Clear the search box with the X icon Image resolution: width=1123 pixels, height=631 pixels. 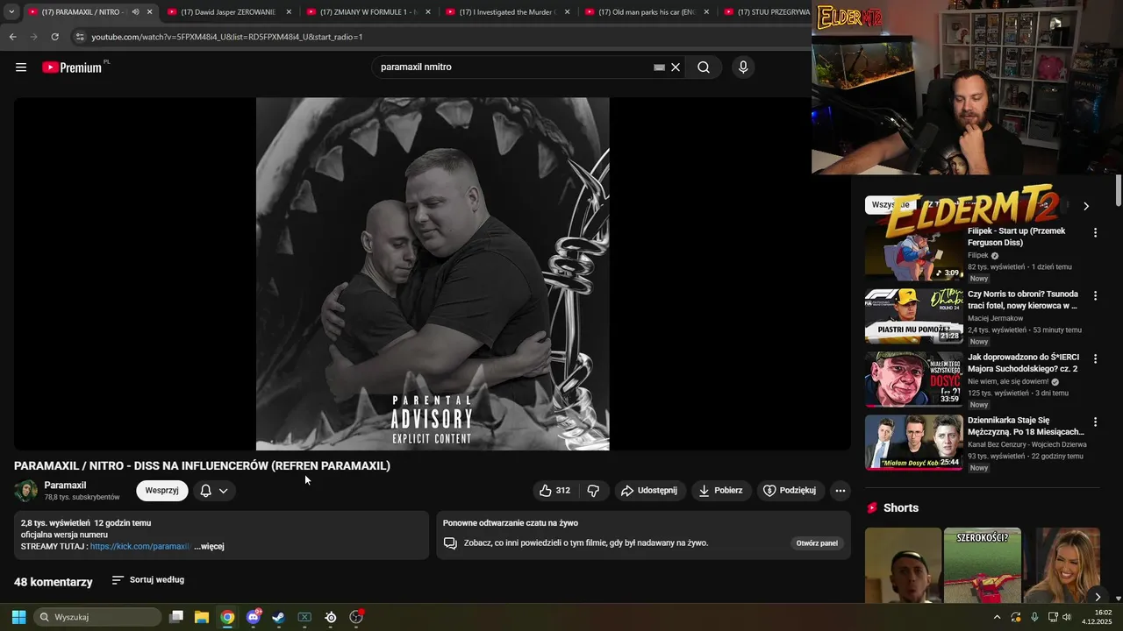tap(676, 67)
